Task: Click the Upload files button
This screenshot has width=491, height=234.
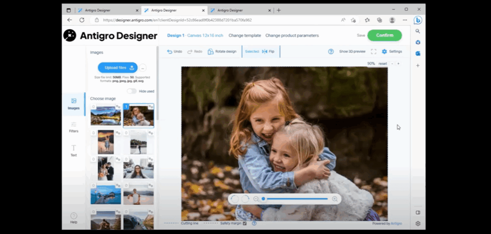Action: tap(118, 68)
